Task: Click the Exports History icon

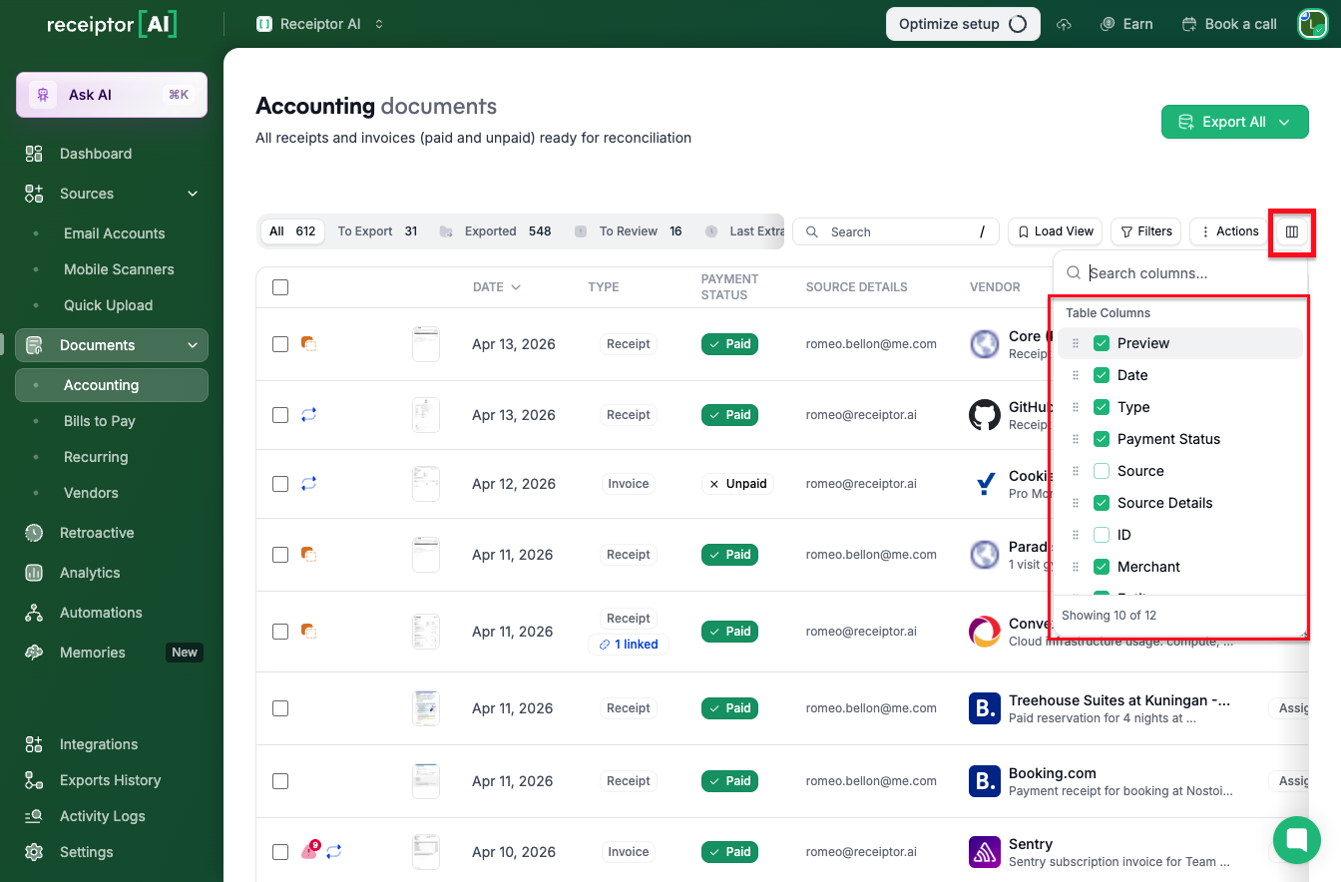Action: coord(34,780)
